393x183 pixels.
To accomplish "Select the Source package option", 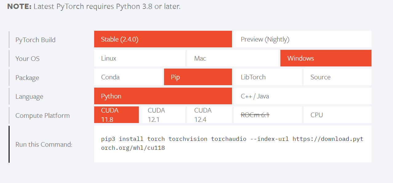I will tap(338, 77).
